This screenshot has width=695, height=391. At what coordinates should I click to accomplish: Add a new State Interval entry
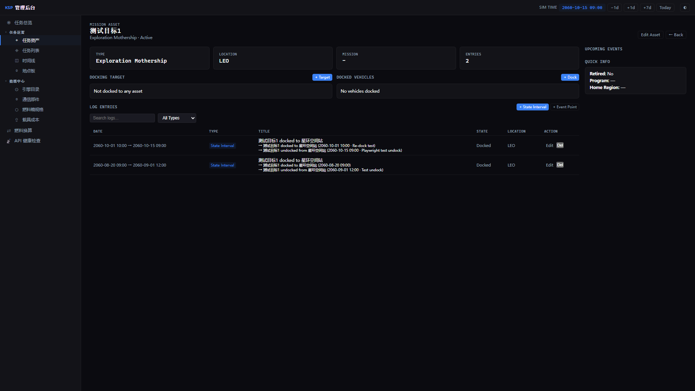pyautogui.click(x=532, y=107)
